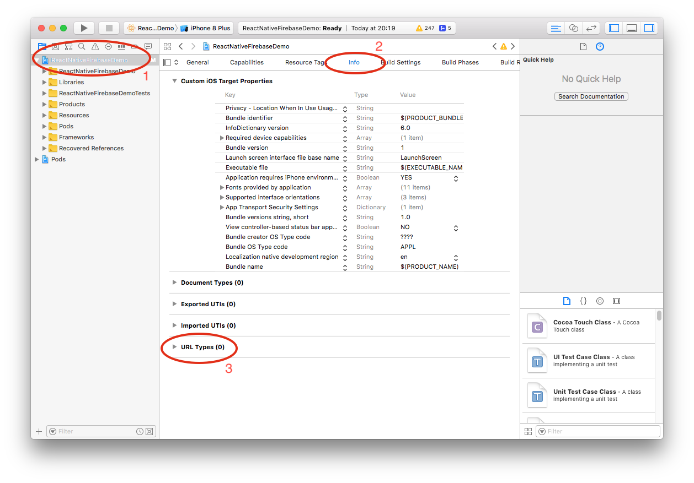Select the Find navigator magnifier icon
694x483 pixels.
(82, 47)
